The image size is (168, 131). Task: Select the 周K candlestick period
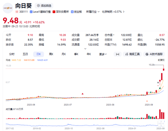(x=51, y=54)
